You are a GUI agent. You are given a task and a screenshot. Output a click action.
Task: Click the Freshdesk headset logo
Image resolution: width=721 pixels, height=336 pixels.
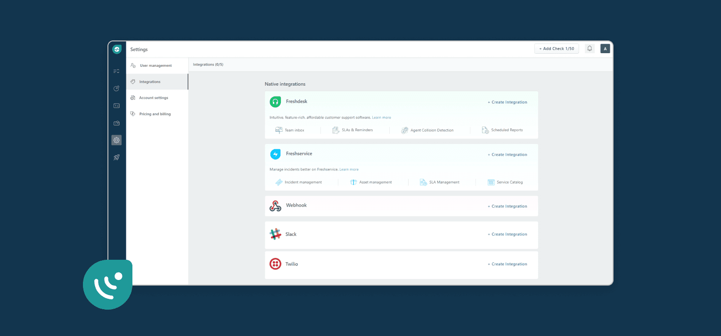[275, 102]
